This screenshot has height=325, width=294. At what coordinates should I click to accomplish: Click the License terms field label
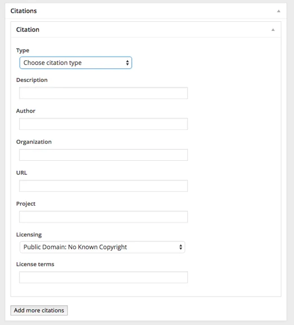[x=35, y=264]
